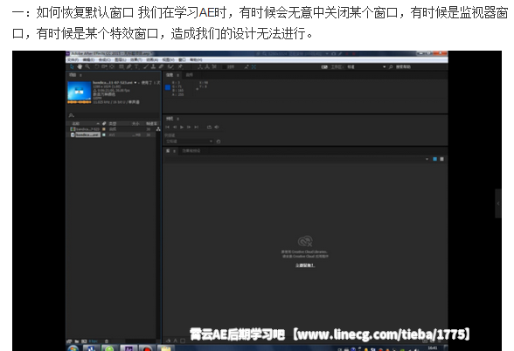Click the Creative Cloud get-it-now link

[305, 265]
